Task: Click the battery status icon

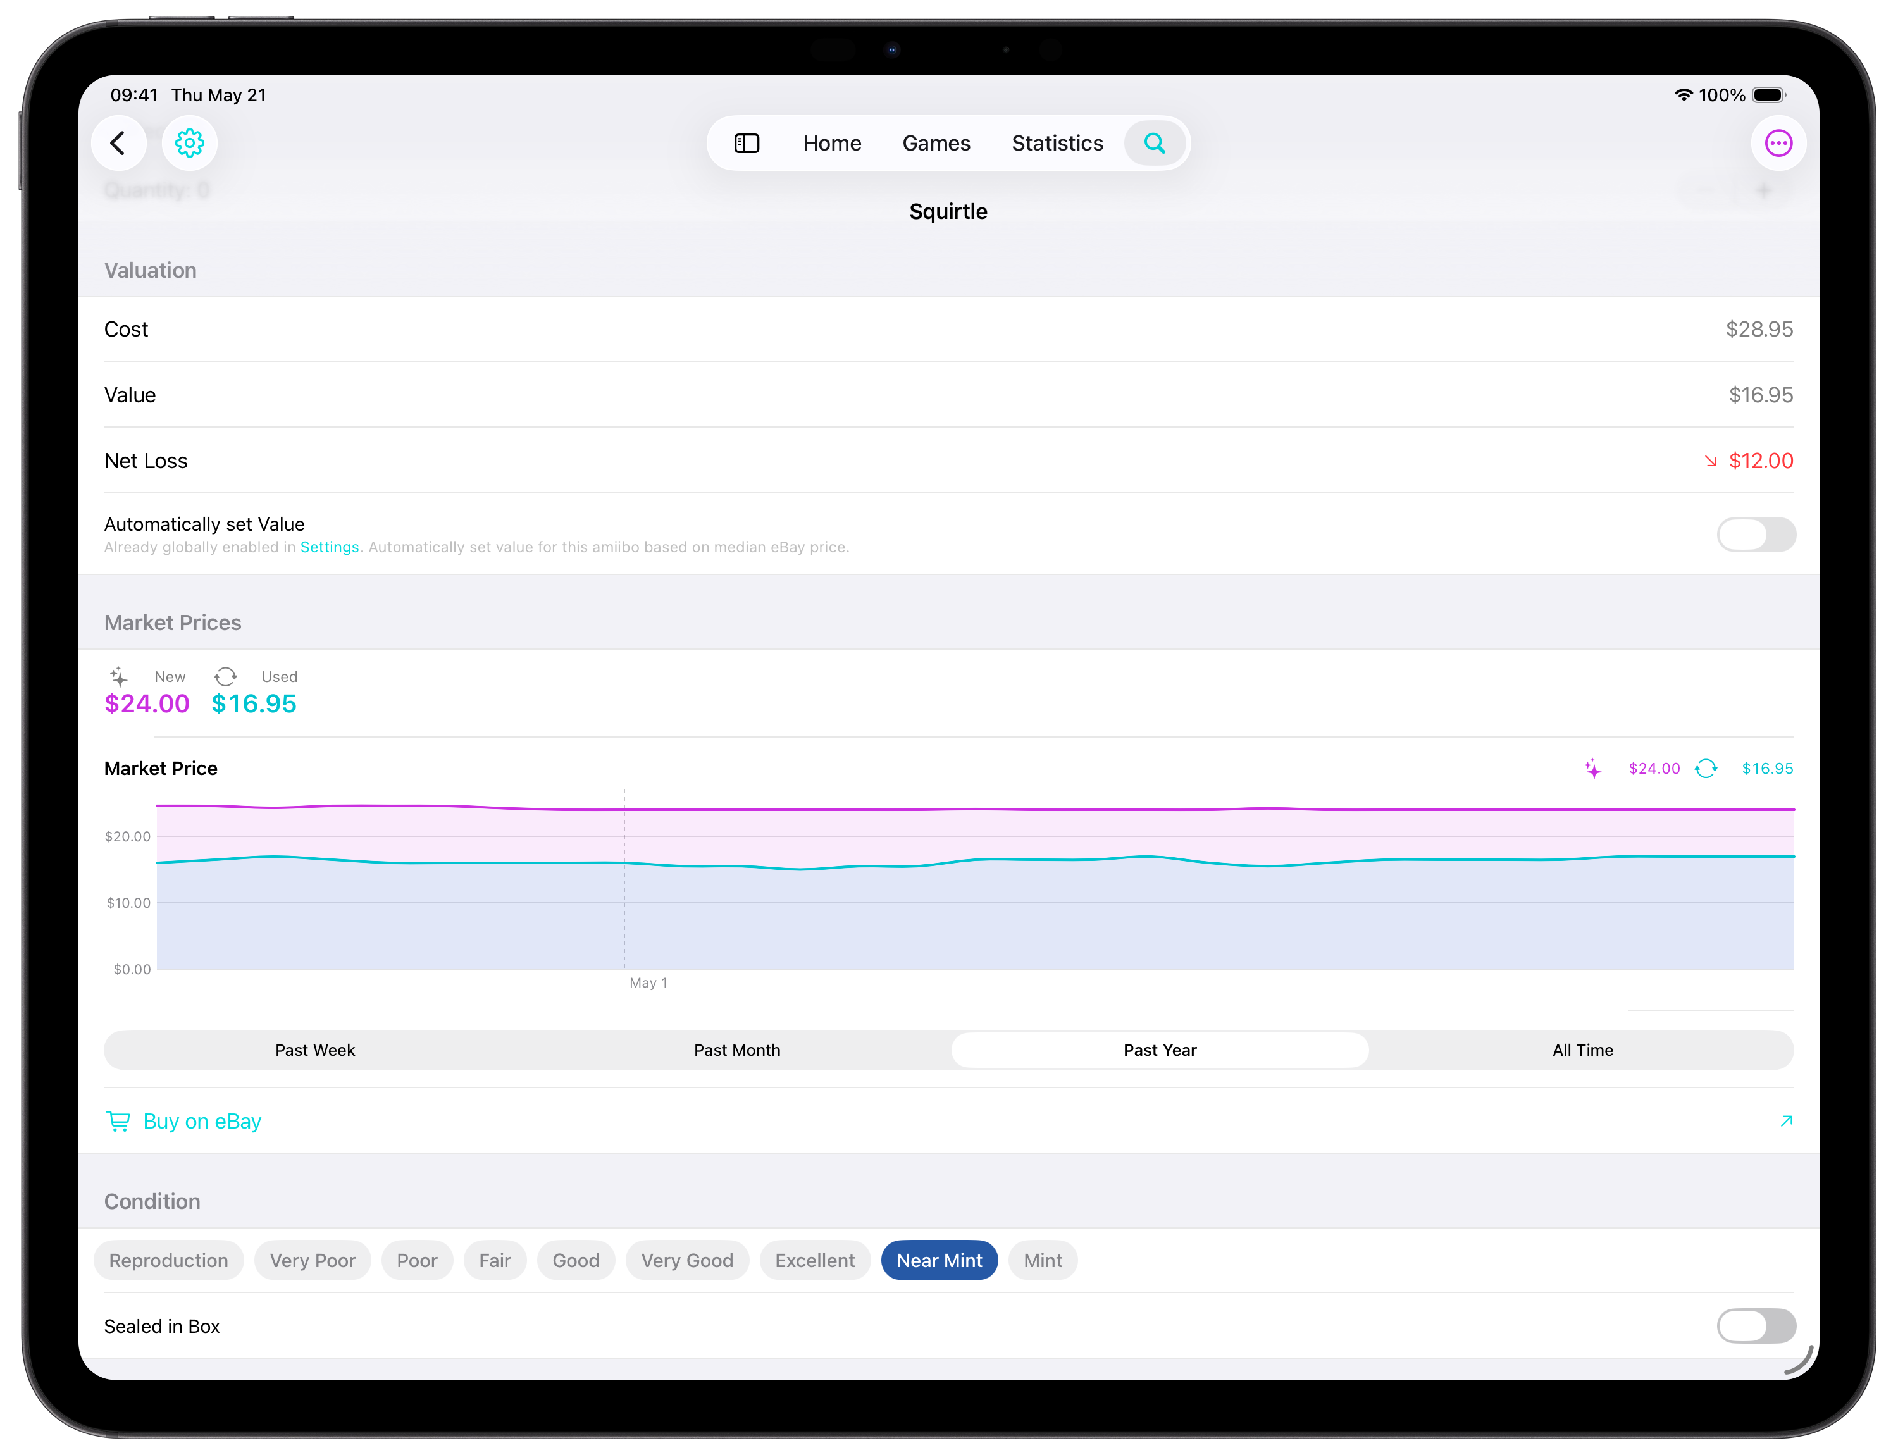Action: [1769, 96]
